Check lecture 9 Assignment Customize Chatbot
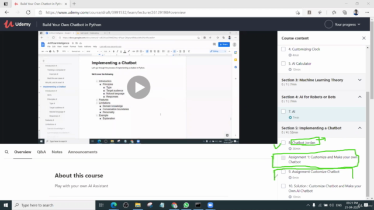 pyautogui.click(x=283, y=171)
